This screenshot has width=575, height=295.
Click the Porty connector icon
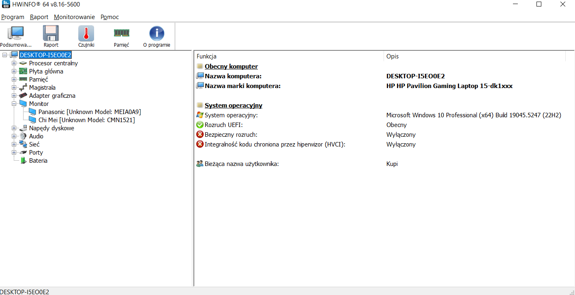tap(23, 153)
